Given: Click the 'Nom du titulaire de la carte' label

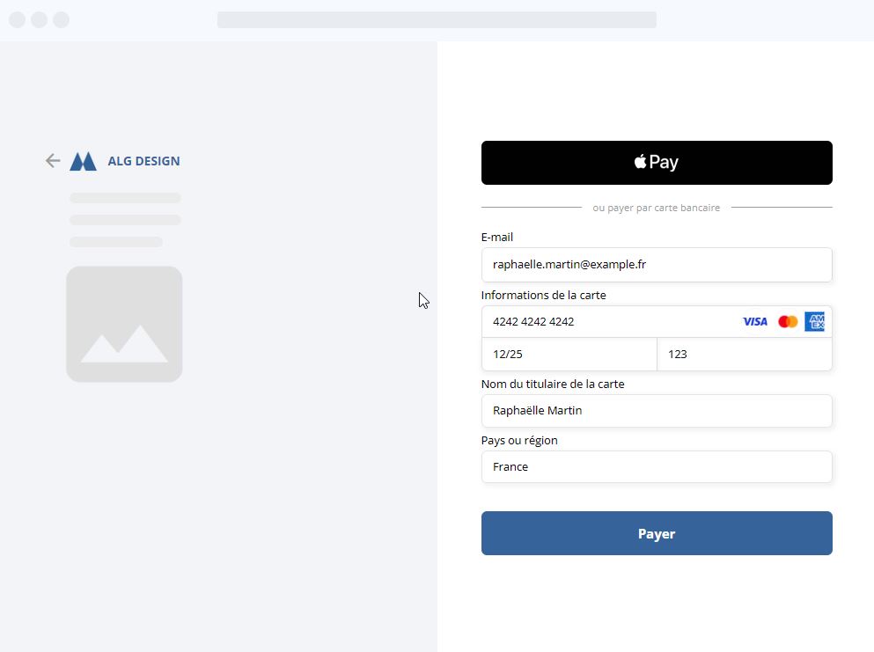Looking at the screenshot, I should point(553,384).
